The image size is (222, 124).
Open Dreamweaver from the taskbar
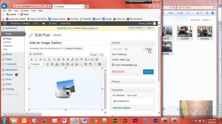point(115,121)
